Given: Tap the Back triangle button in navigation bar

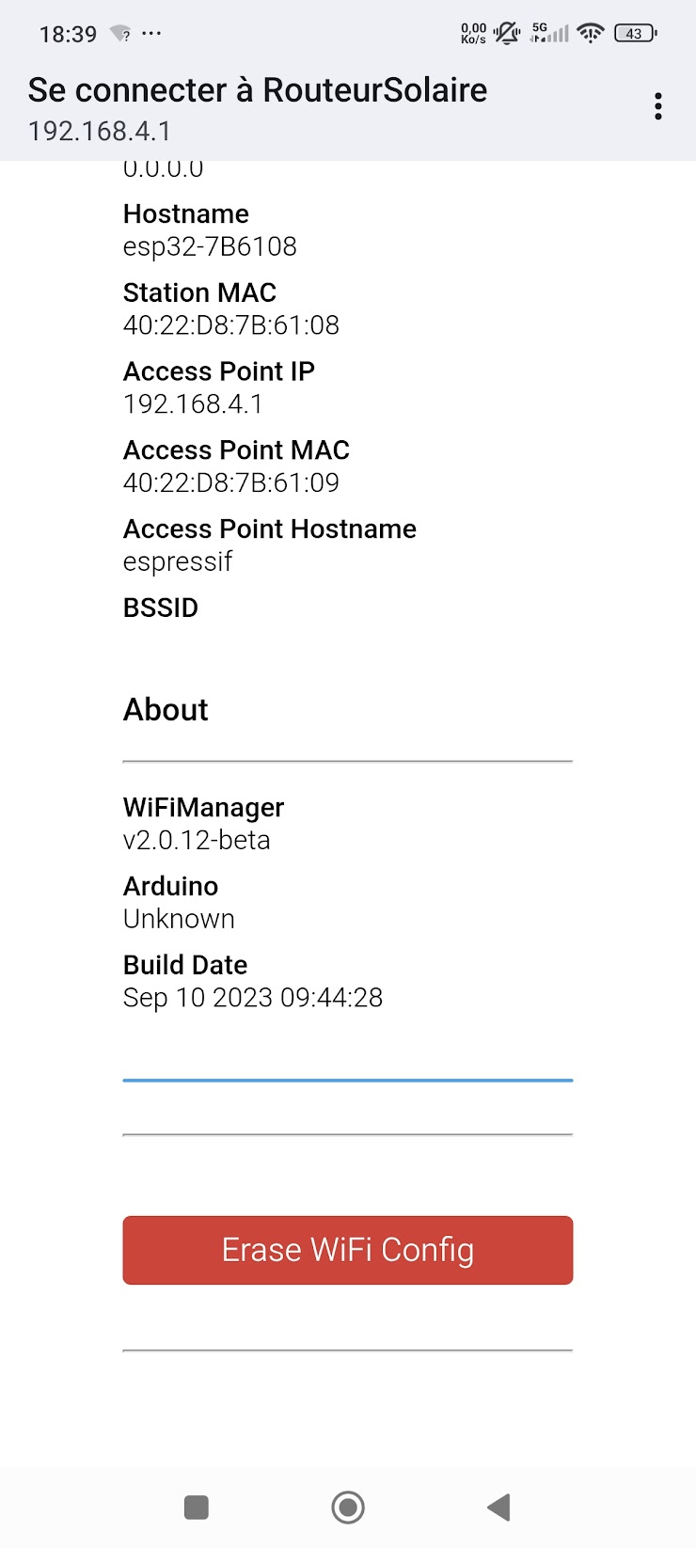Looking at the screenshot, I should 499,1507.
